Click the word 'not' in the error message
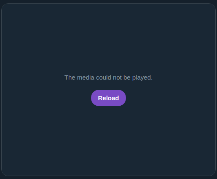The height and width of the screenshot is (179, 217). pyautogui.click(x=117, y=77)
